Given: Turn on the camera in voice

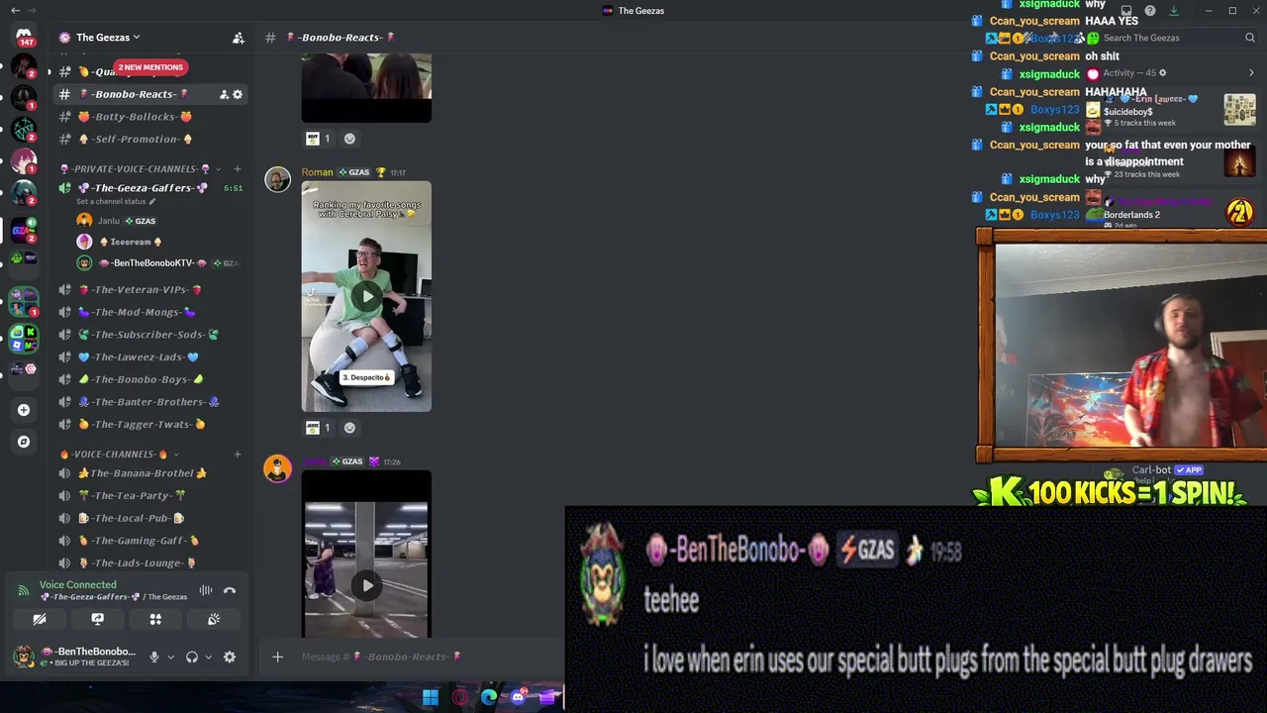Looking at the screenshot, I should click(x=40, y=619).
